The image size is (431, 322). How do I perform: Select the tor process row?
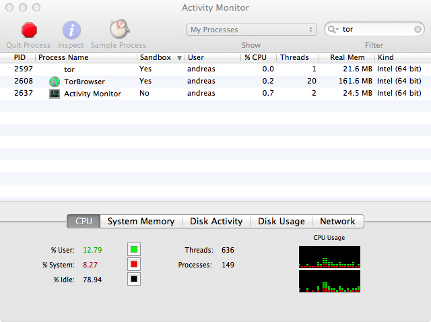pos(202,69)
